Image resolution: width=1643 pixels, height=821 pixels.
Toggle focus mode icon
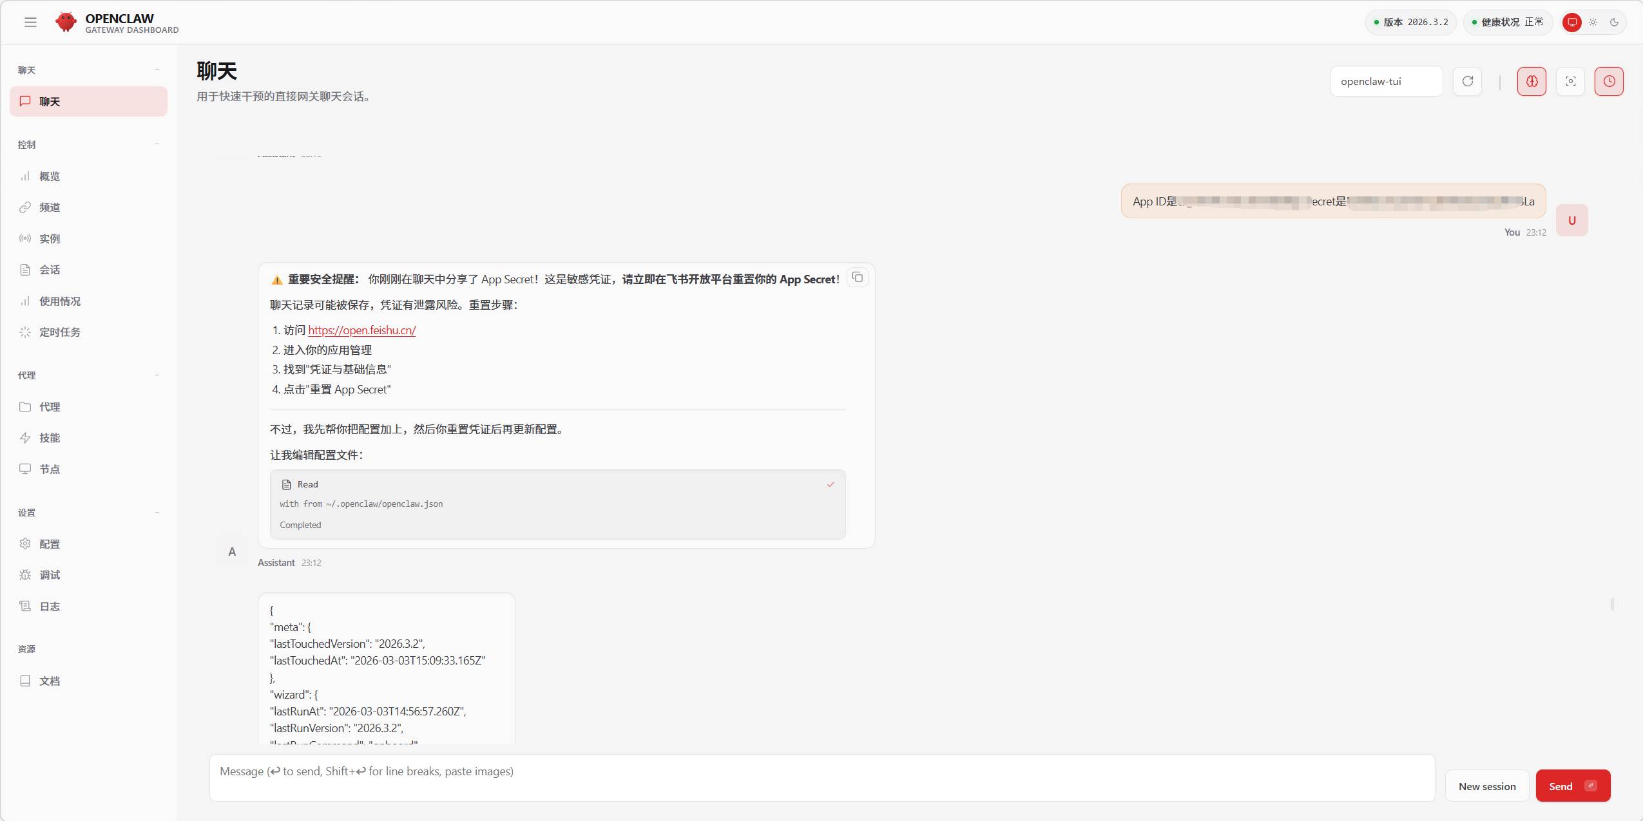pyautogui.click(x=1570, y=81)
